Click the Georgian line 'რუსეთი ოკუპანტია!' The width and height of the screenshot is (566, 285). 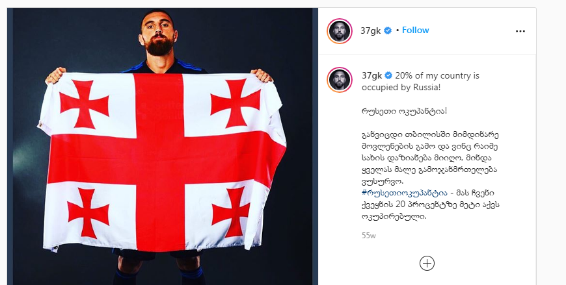coord(404,111)
